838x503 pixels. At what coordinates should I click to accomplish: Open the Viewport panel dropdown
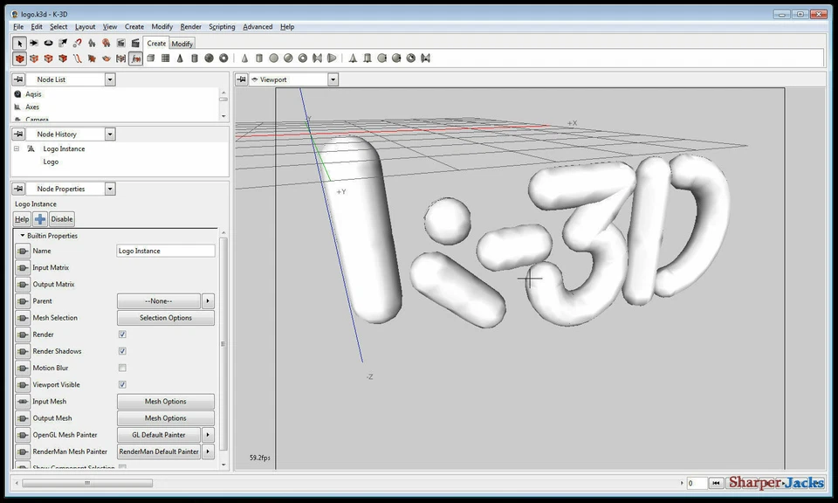pos(332,79)
